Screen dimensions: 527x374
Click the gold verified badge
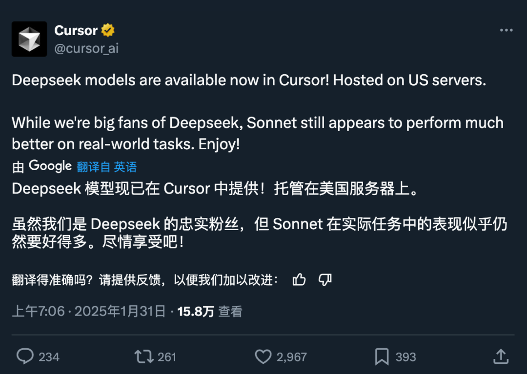pyautogui.click(x=108, y=30)
